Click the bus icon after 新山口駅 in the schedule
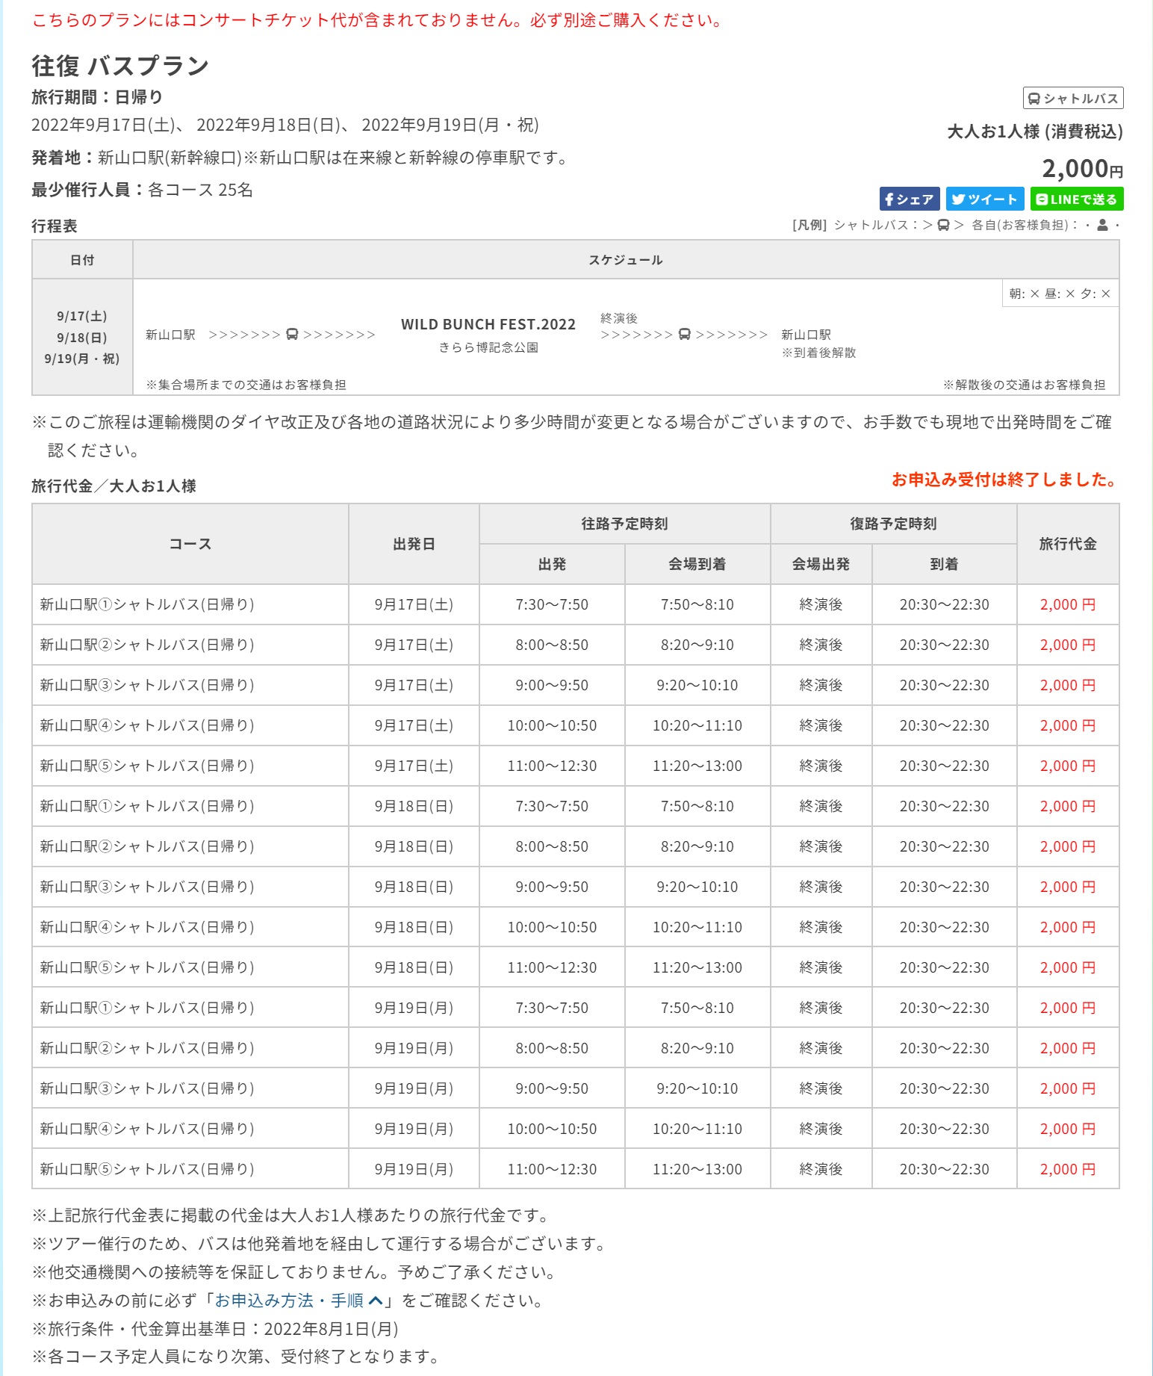1153x1376 pixels. click(x=292, y=335)
